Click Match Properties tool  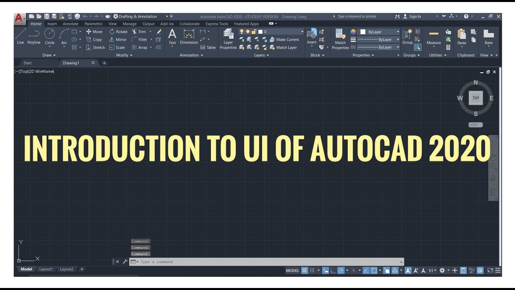(x=340, y=39)
